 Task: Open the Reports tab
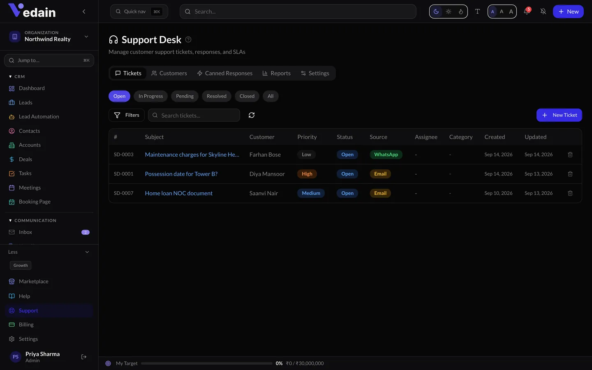pyautogui.click(x=276, y=73)
